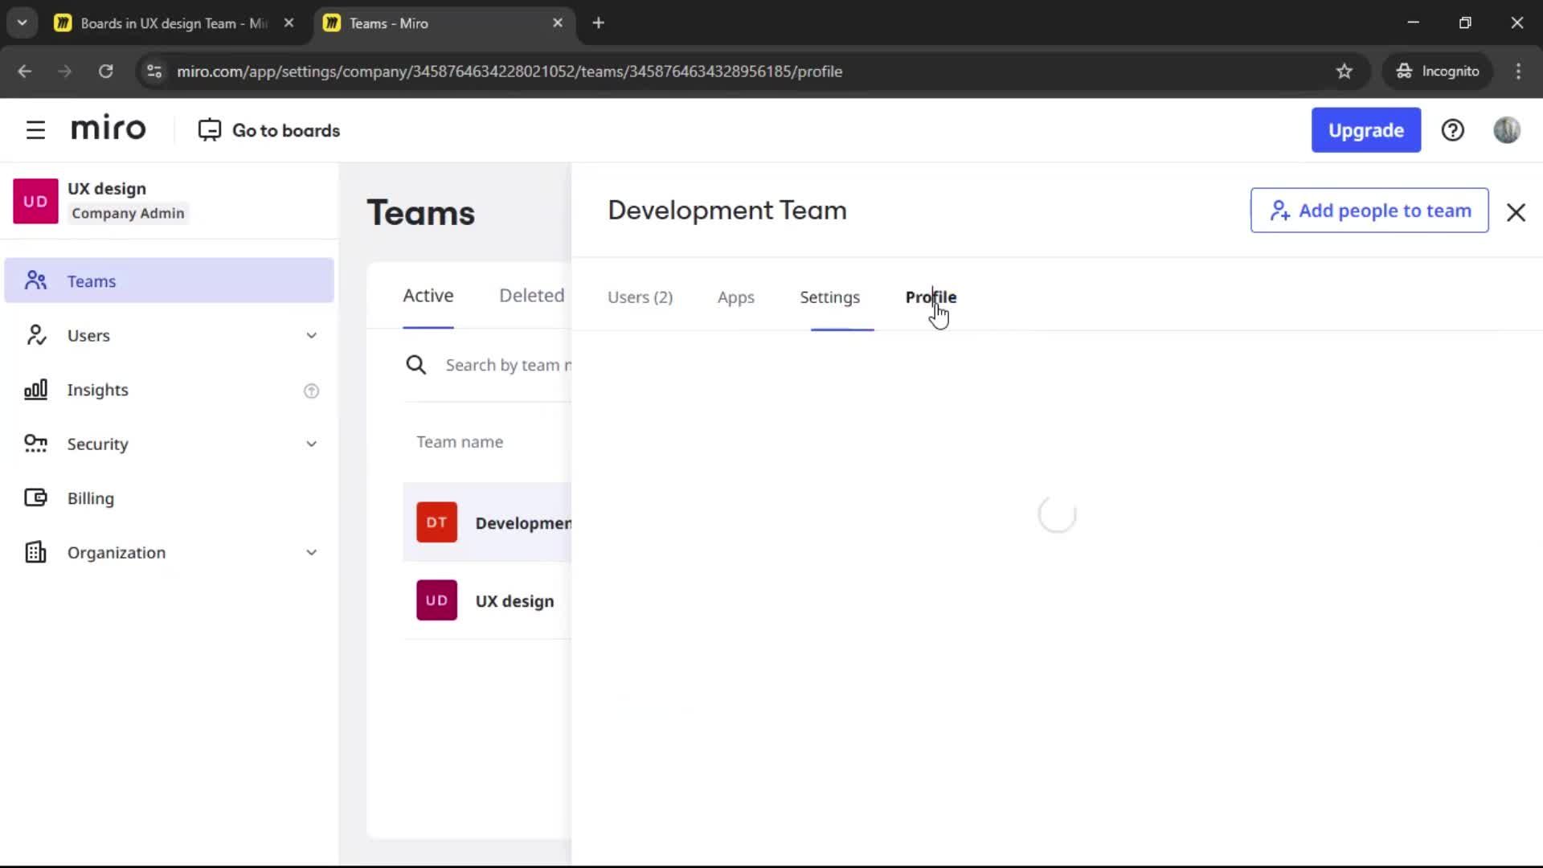This screenshot has height=868, width=1543.
Task: Click the Security key icon
Action: 35,444
